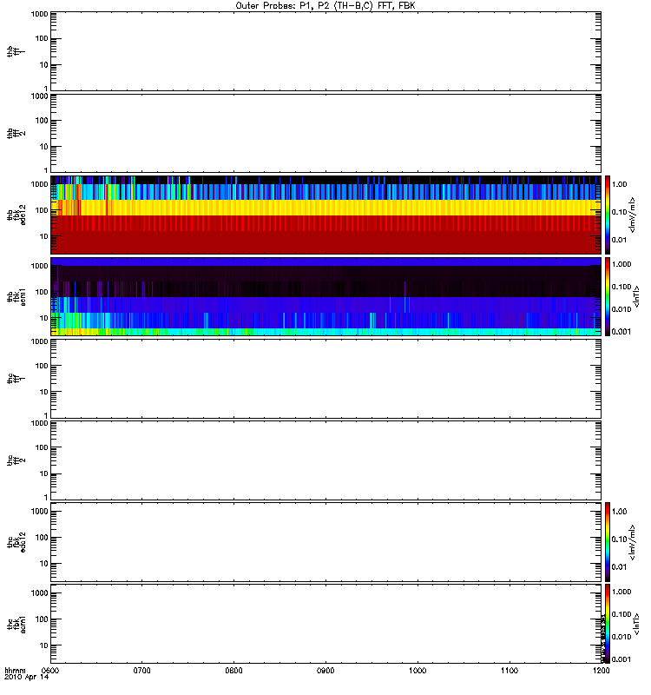Screen dimensions: 651x695
Task: Click the thc edc12 mV/m color bar
Action: [x=608, y=541]
